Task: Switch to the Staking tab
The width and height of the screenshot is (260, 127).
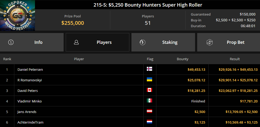Action: tap(163, 42)
